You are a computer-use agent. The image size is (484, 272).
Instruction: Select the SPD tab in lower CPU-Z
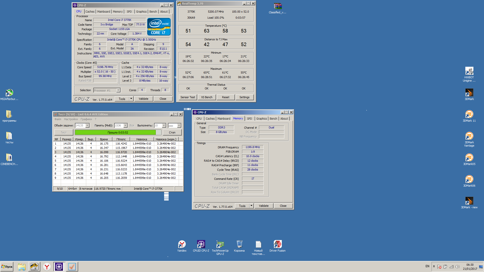pyautogui.click(x=249, y=119)
